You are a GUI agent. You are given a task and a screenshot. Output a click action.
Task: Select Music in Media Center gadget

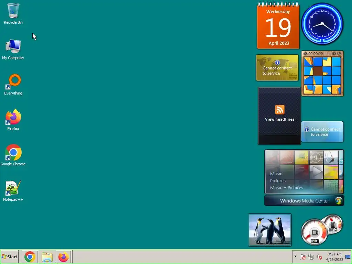click(x=276, y=174)
